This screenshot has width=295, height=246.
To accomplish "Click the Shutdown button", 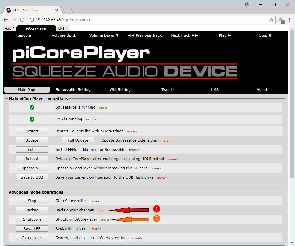I will 32,219.
